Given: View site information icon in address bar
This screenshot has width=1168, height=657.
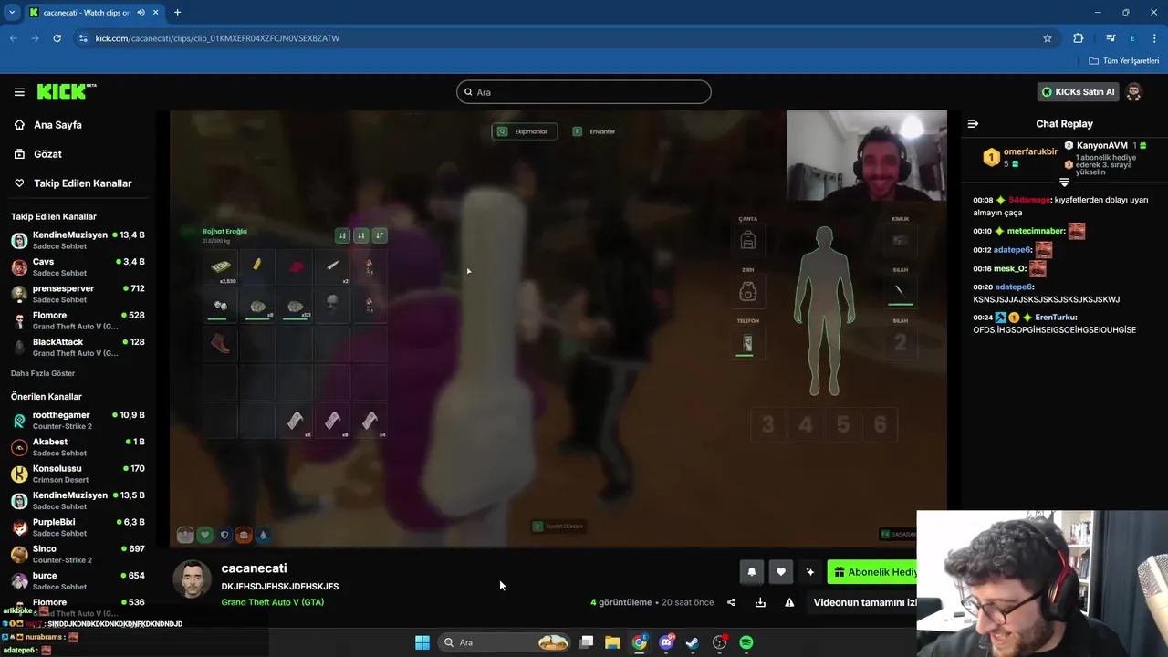Looking at the screenshot, I should tap(83, 38).
